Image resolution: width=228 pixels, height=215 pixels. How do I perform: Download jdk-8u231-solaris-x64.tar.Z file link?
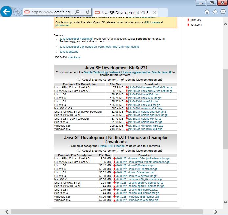point(145,119)
